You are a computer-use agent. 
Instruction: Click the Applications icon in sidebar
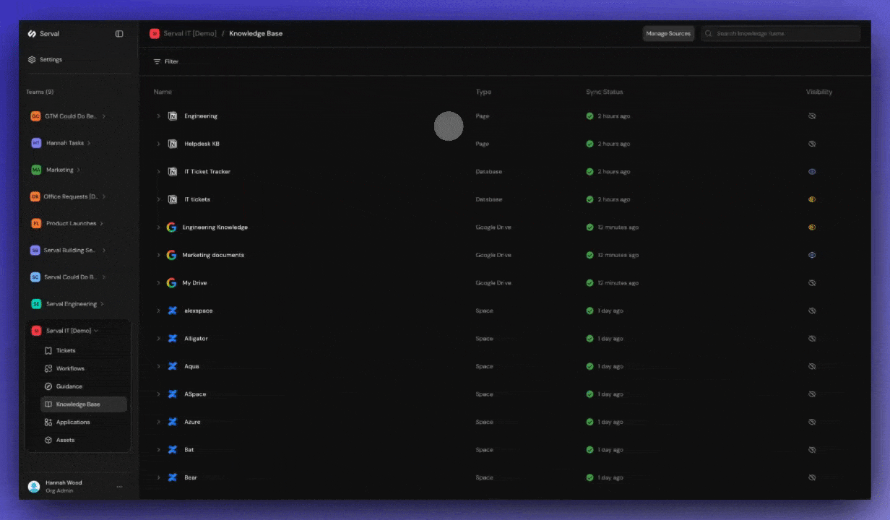(48, 422)
